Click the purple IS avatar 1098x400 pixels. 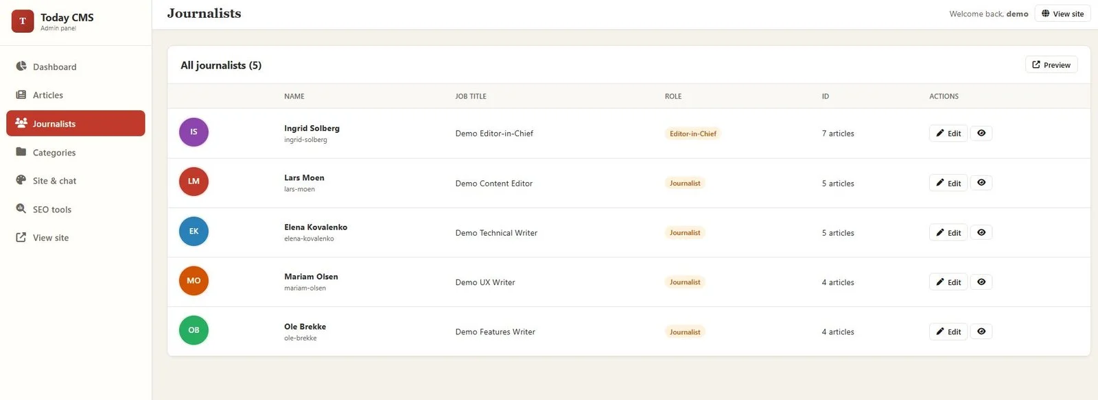coord(194,132)
